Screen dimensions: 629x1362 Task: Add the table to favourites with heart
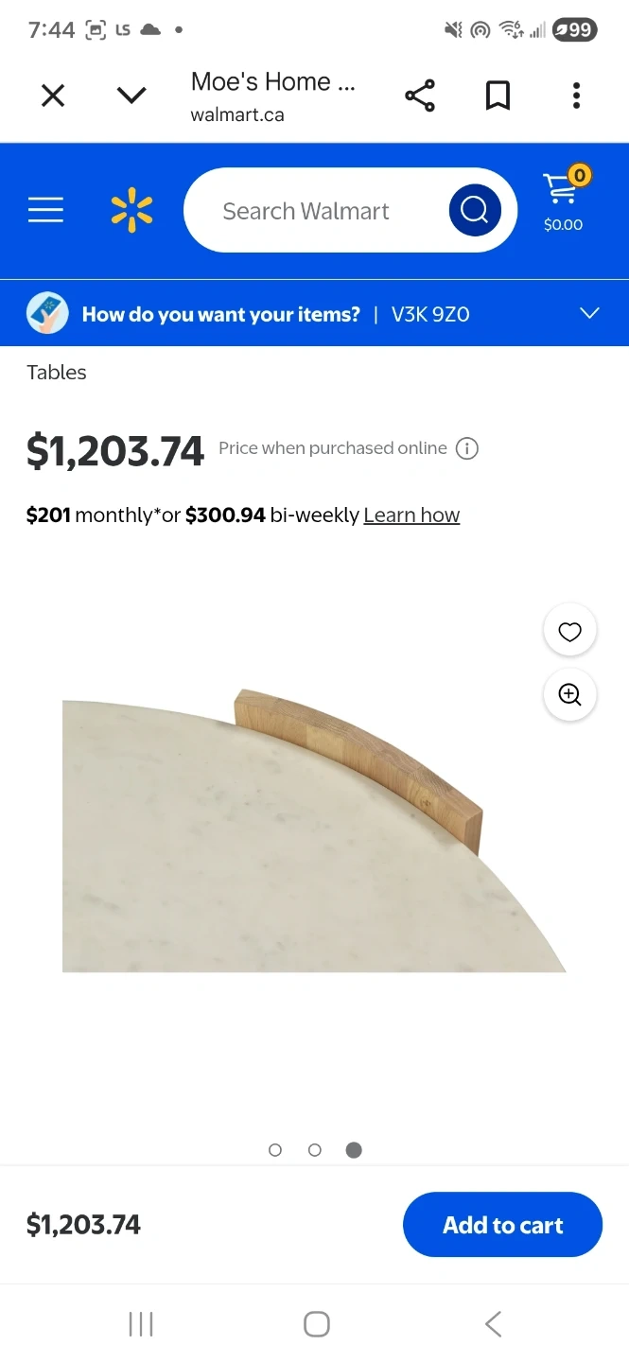[569, 632]
